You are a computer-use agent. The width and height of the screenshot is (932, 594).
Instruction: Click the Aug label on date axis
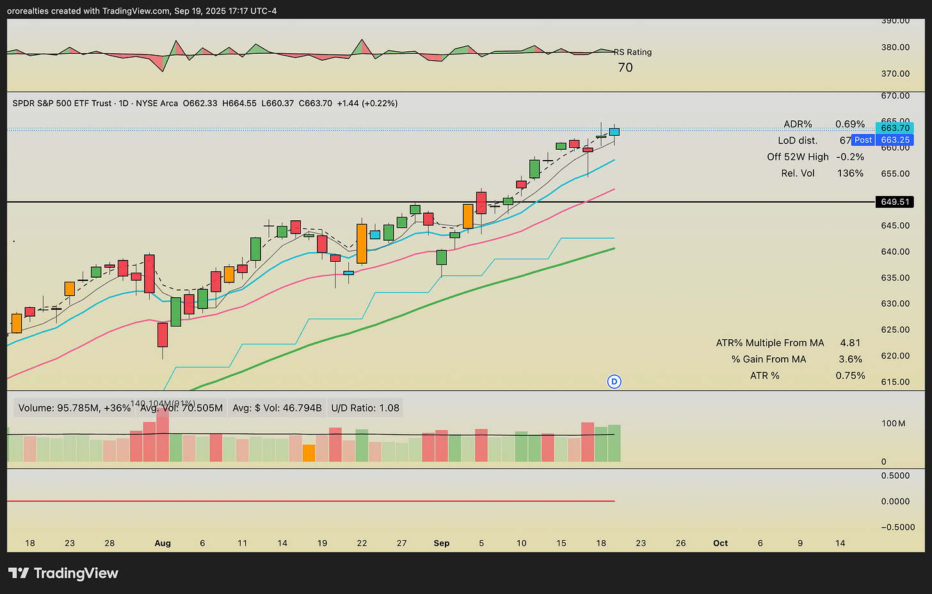pyautogui.click(x=163, y=543)
